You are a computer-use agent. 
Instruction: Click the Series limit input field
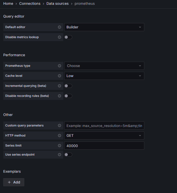click(x=104, y=146)
